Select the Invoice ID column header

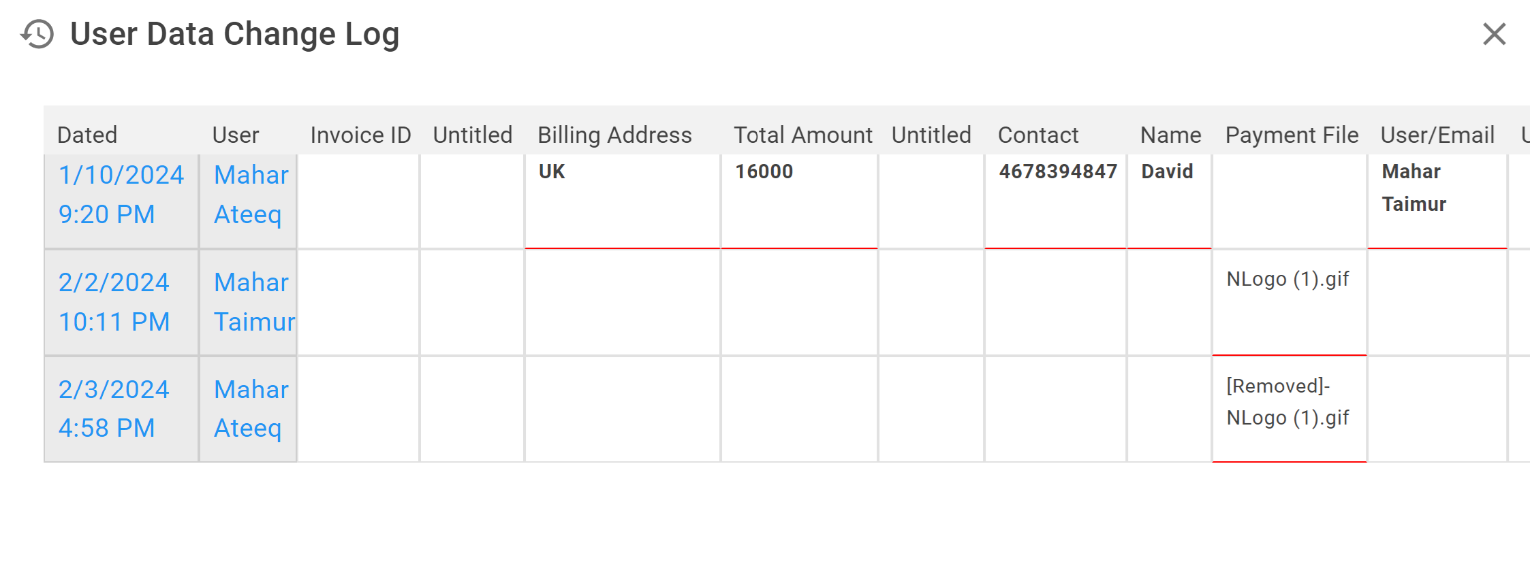[x=361, y=135]
